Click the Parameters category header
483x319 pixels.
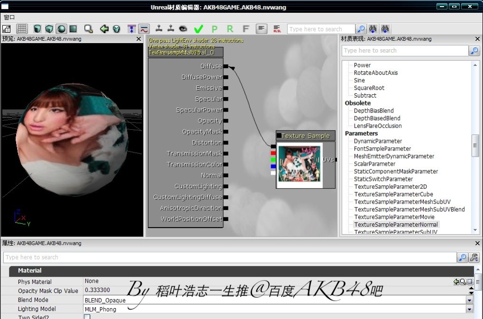point(361,133)
